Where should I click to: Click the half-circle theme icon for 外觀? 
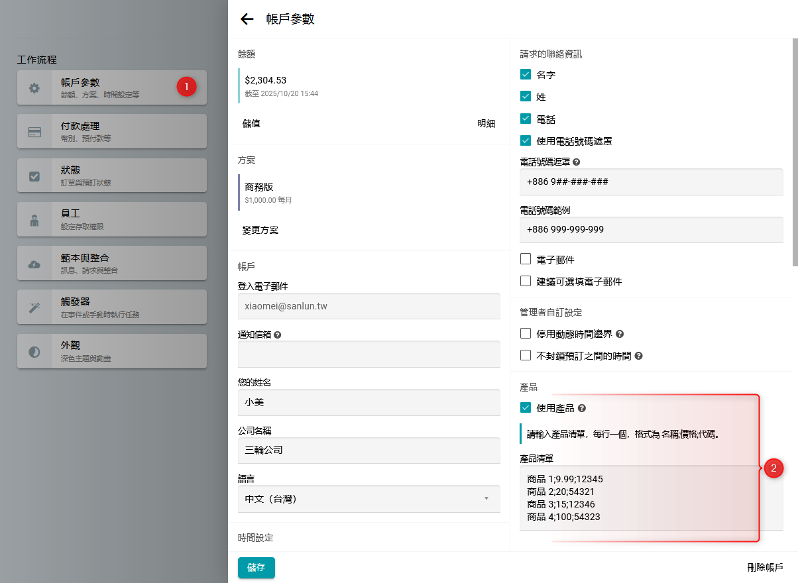(34, 352)
